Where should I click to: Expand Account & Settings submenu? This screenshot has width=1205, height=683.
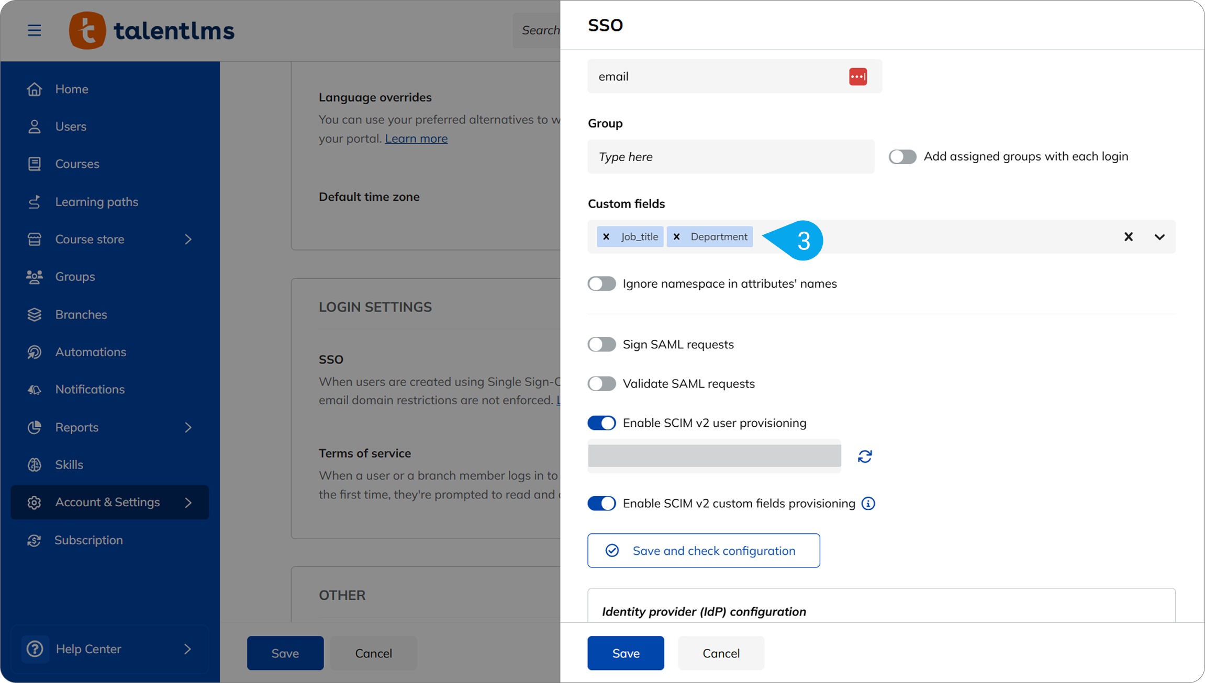coord(188,503)
